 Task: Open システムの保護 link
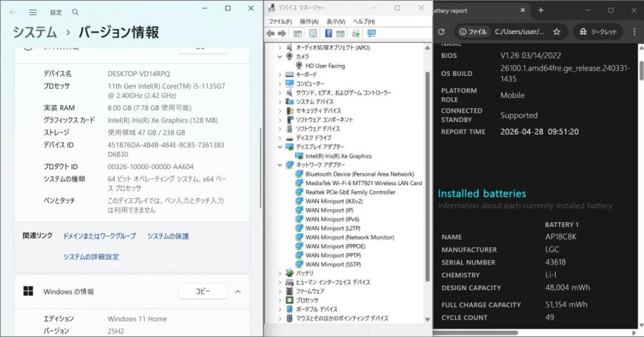[168, 236]
